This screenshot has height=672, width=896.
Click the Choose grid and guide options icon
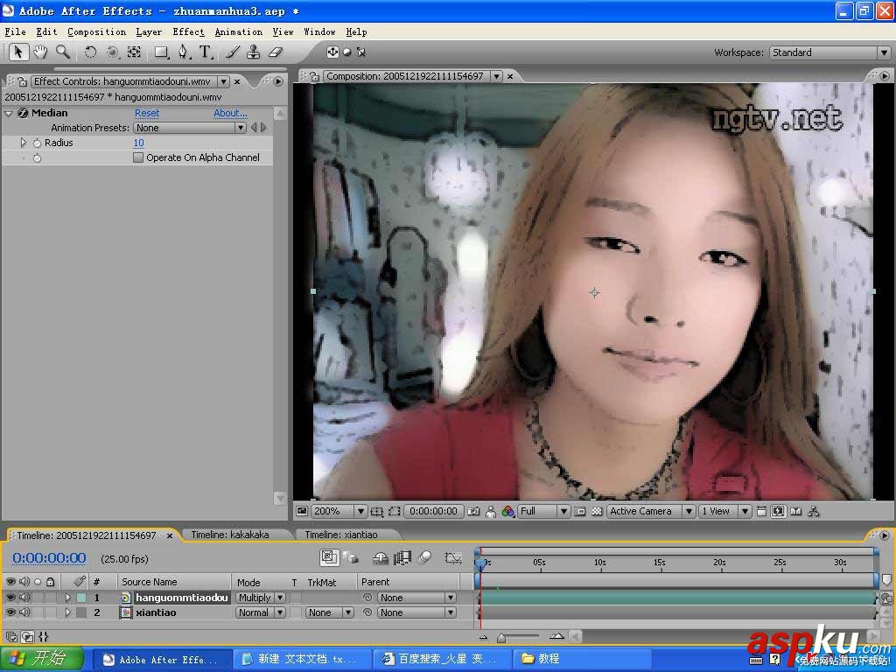tap(377, 511)
